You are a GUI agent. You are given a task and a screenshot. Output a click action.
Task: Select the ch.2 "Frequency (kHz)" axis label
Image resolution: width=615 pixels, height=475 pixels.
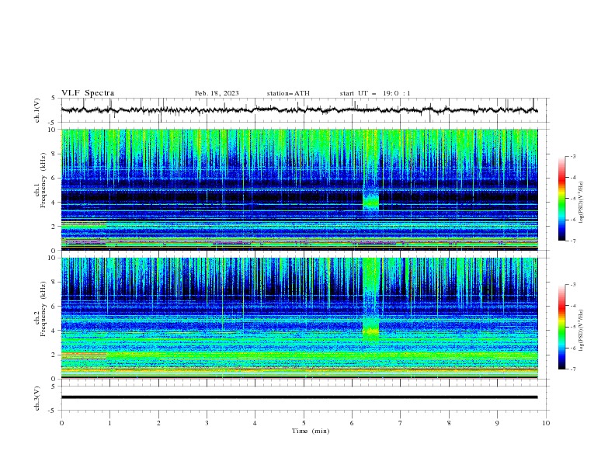point(43,308)
